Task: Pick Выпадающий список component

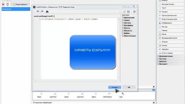Action: point(171,38)
